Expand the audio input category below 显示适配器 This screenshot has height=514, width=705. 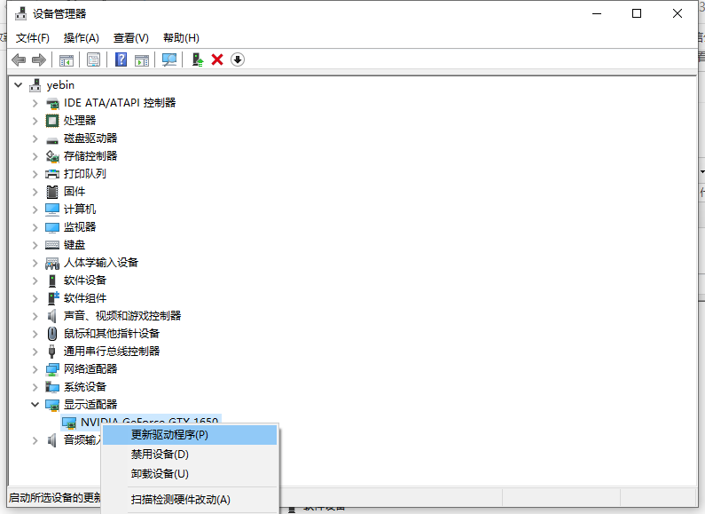(x=35, y=440)
